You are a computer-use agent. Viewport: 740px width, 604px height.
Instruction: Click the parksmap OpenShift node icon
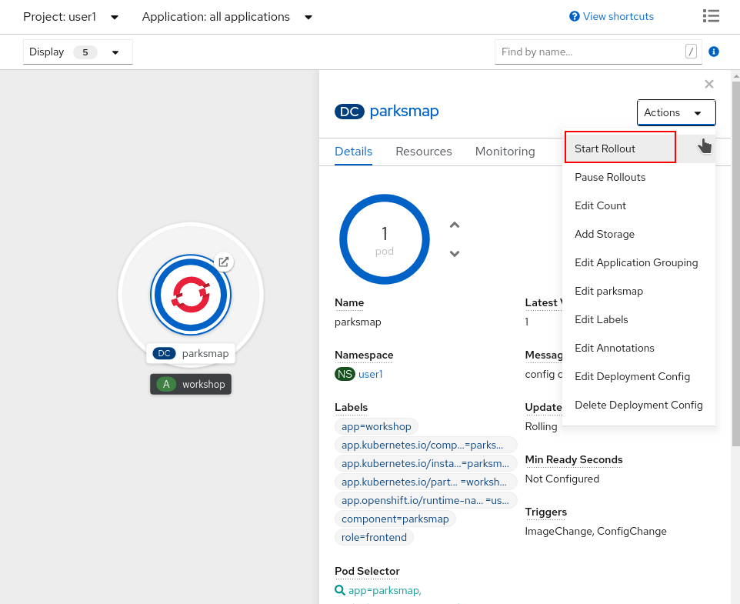(x=190, y=295)
